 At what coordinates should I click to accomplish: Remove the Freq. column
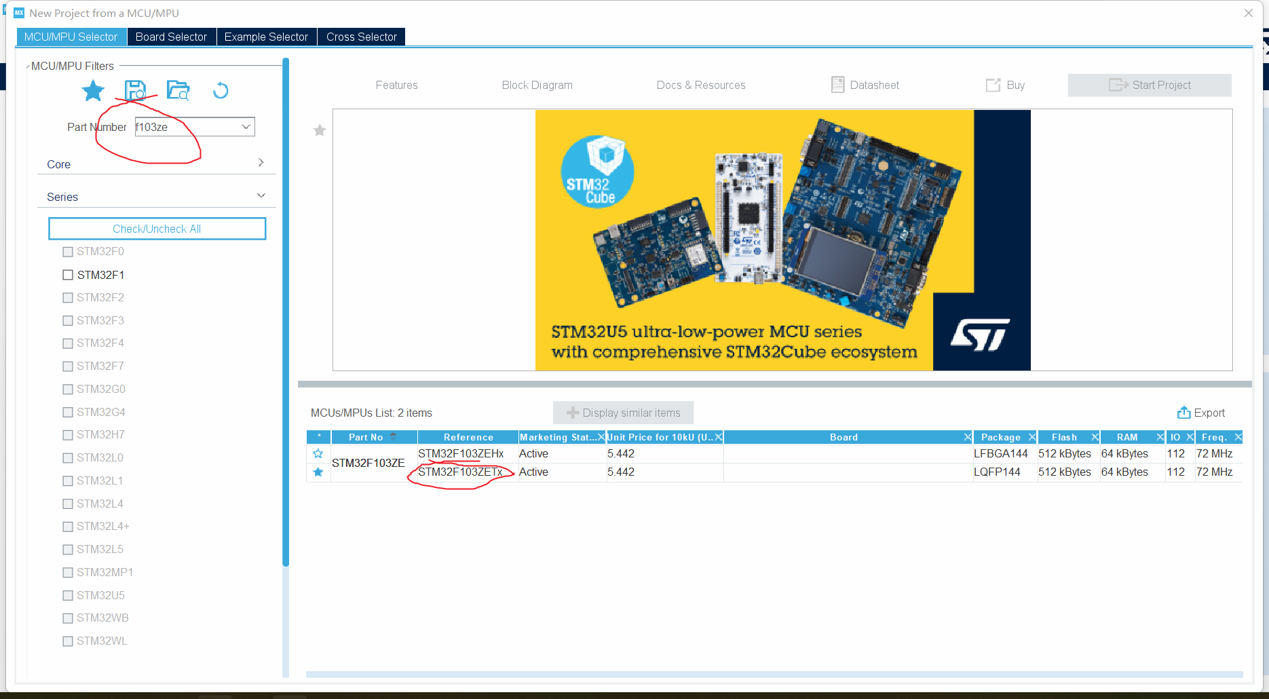click(1238, 437)
